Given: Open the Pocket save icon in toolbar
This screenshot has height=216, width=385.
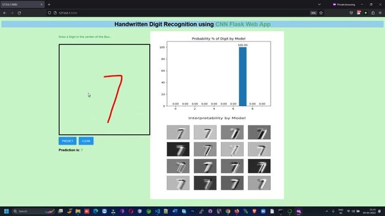Looking at the screenshot, I should tap(351, 13).
